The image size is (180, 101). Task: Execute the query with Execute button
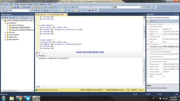36,11
